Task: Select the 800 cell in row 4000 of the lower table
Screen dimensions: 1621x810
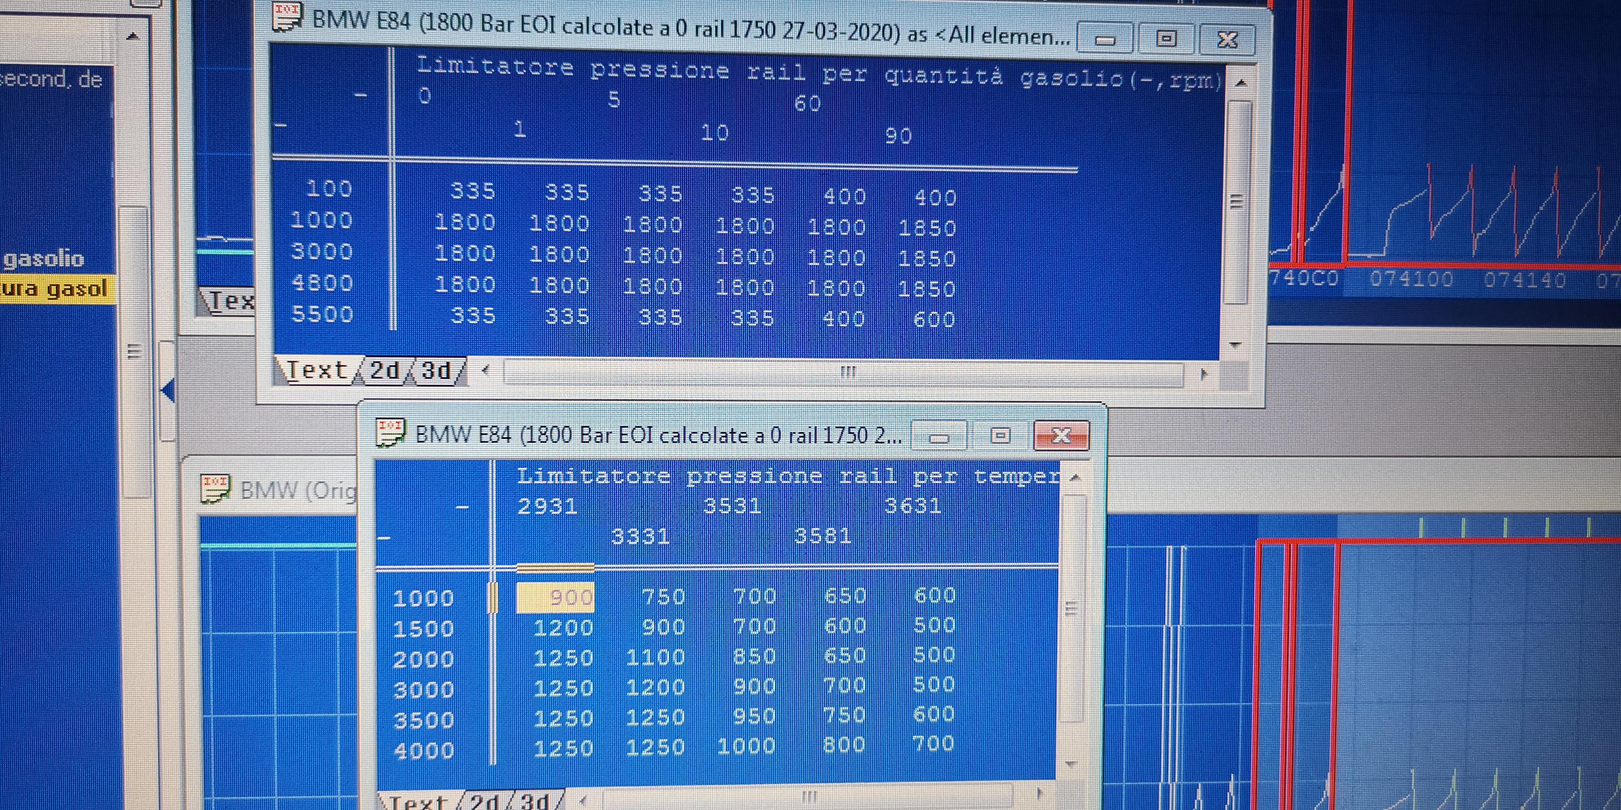Action: pyautogui.click(x=844, y=745)
